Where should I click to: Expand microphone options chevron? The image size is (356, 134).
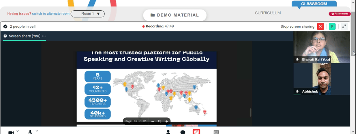point(37,131)
